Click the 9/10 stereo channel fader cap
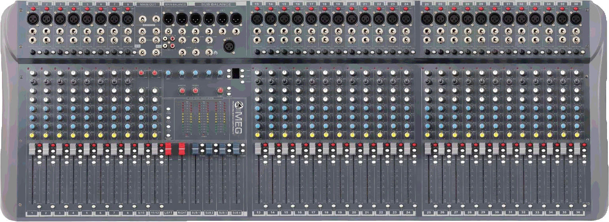This screenshot has width=609, height=222. (141, 149)
